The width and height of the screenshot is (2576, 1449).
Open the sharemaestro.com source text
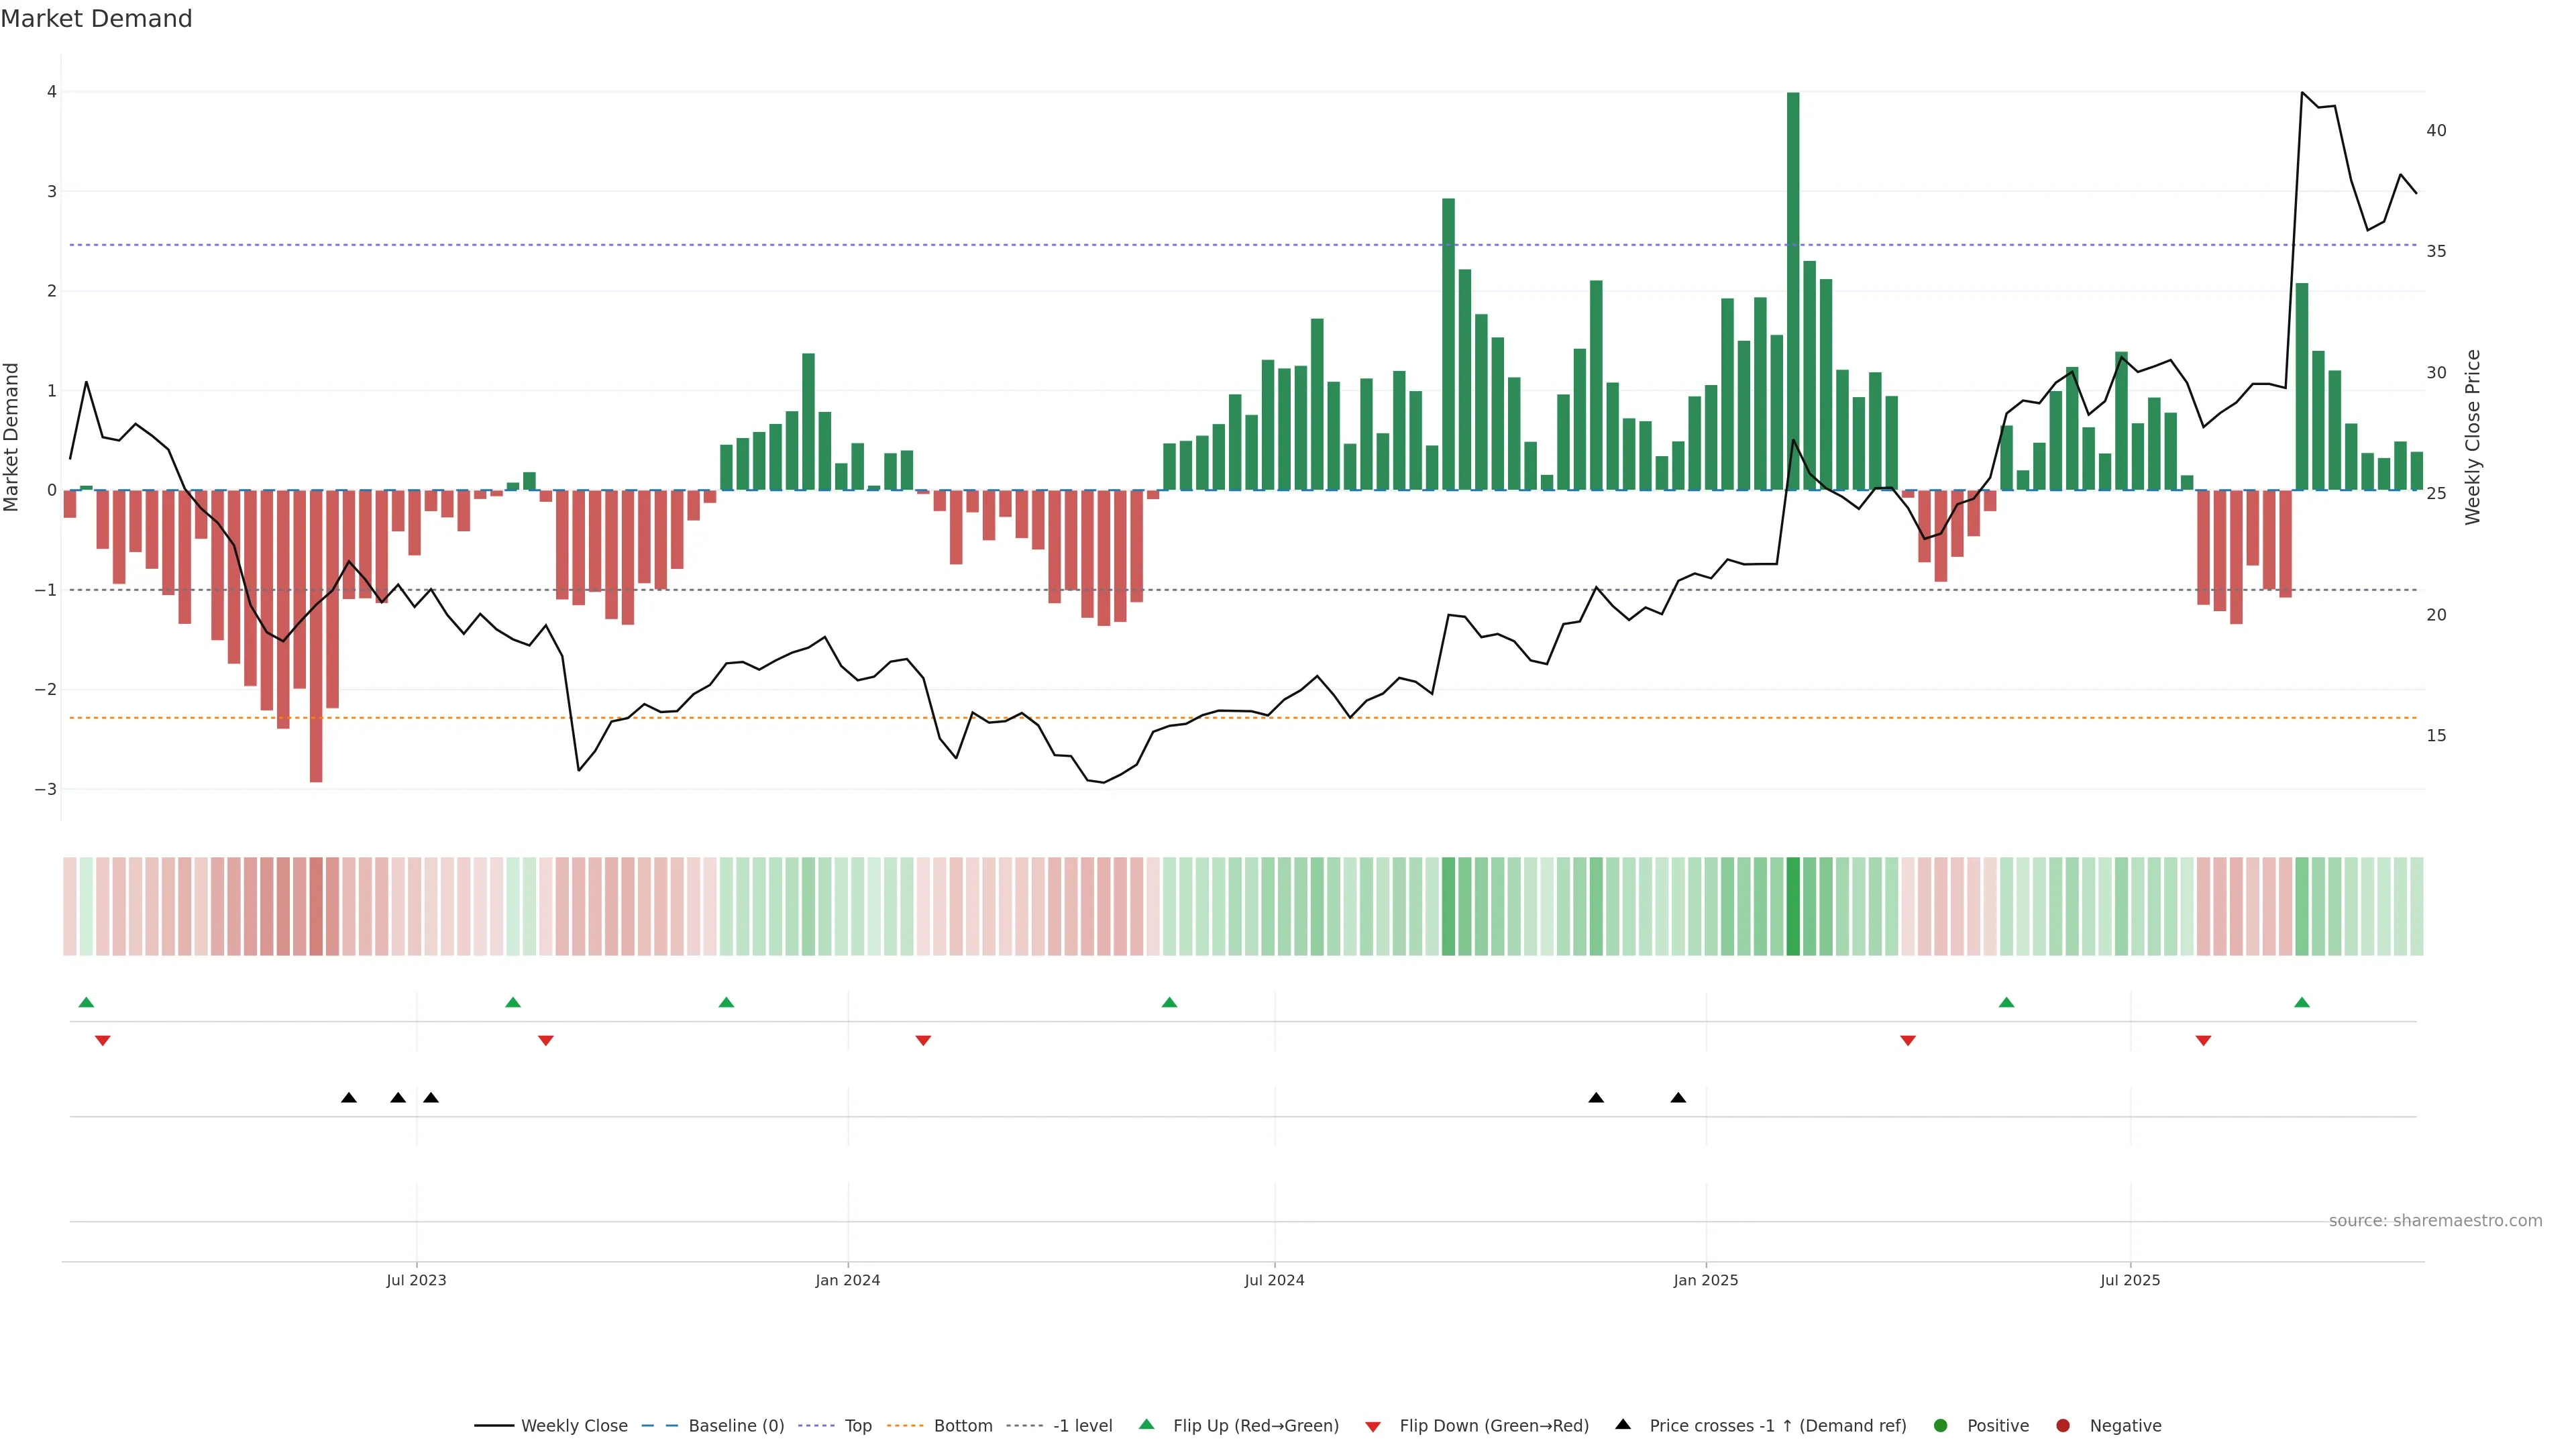(x=2435, y=1221)
